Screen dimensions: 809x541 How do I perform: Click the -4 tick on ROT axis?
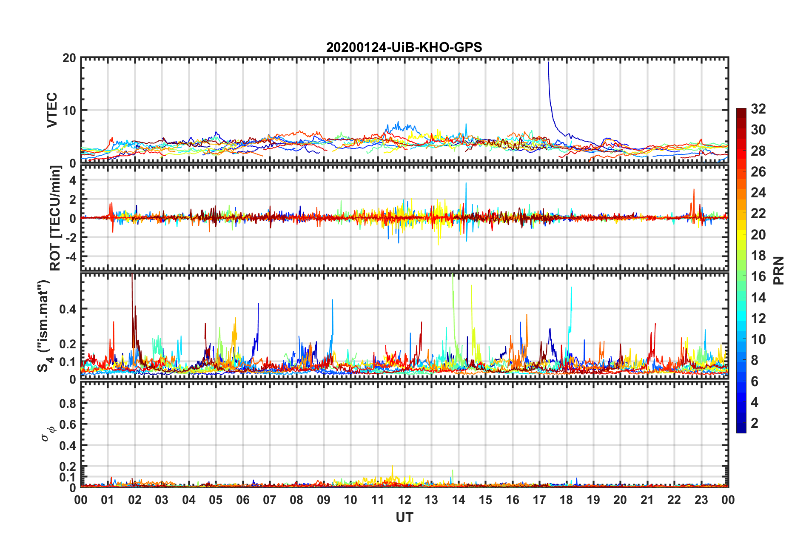(x=71, y=257)
